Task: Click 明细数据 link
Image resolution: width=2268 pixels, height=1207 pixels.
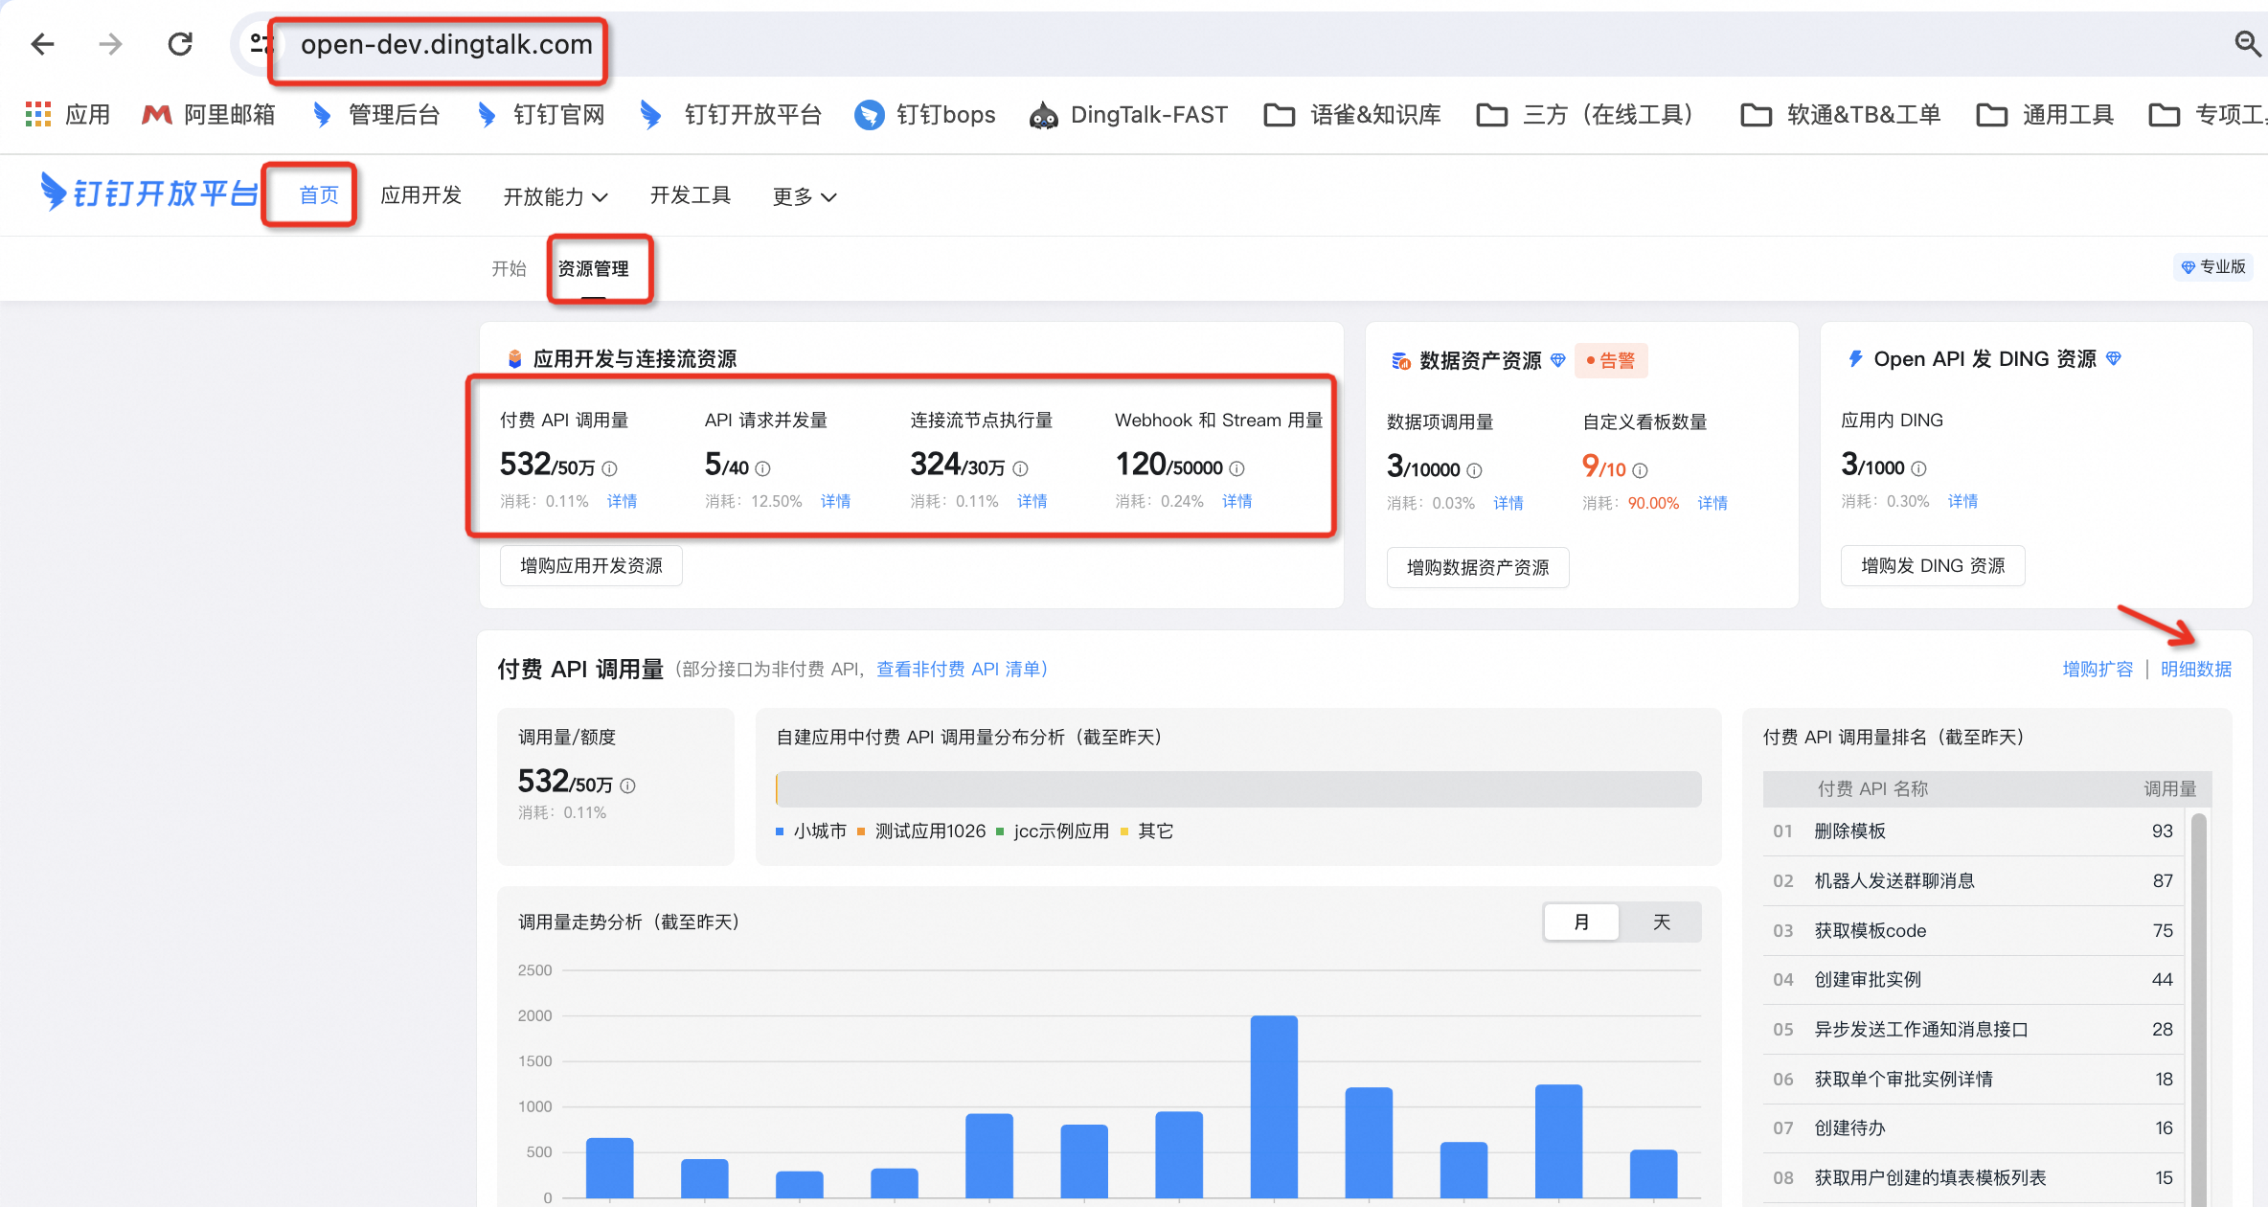Action: click(2196, 669)
